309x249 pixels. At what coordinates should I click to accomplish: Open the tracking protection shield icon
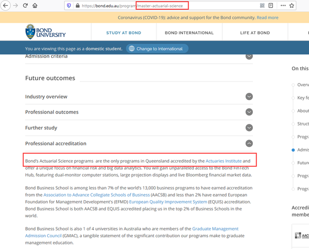click(69, 6)
